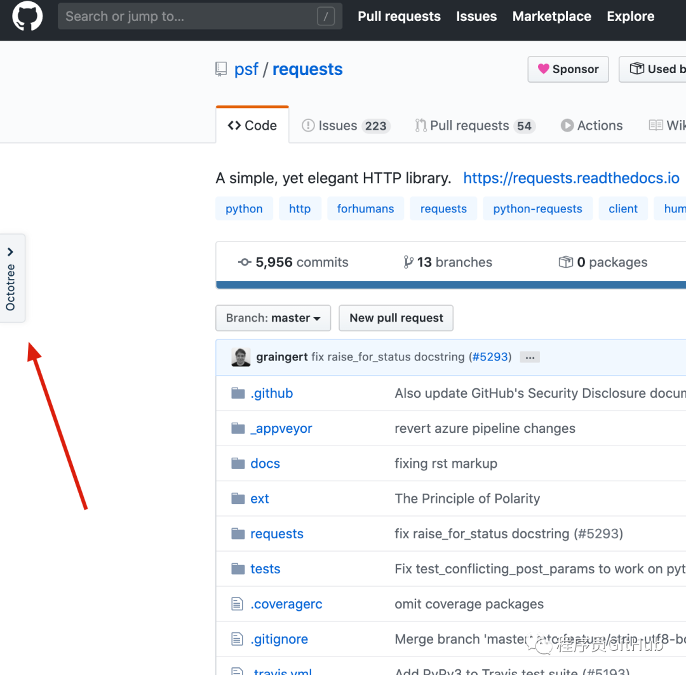Viewport: 686px width, 675px height.
Task: Open the 5,956 commits link
Action: pyautogui.click(x=293, y=262)
